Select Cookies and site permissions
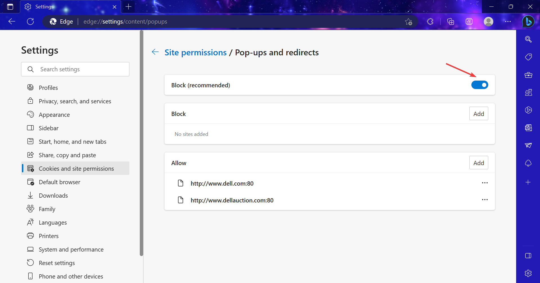 (x=76, y=168)
